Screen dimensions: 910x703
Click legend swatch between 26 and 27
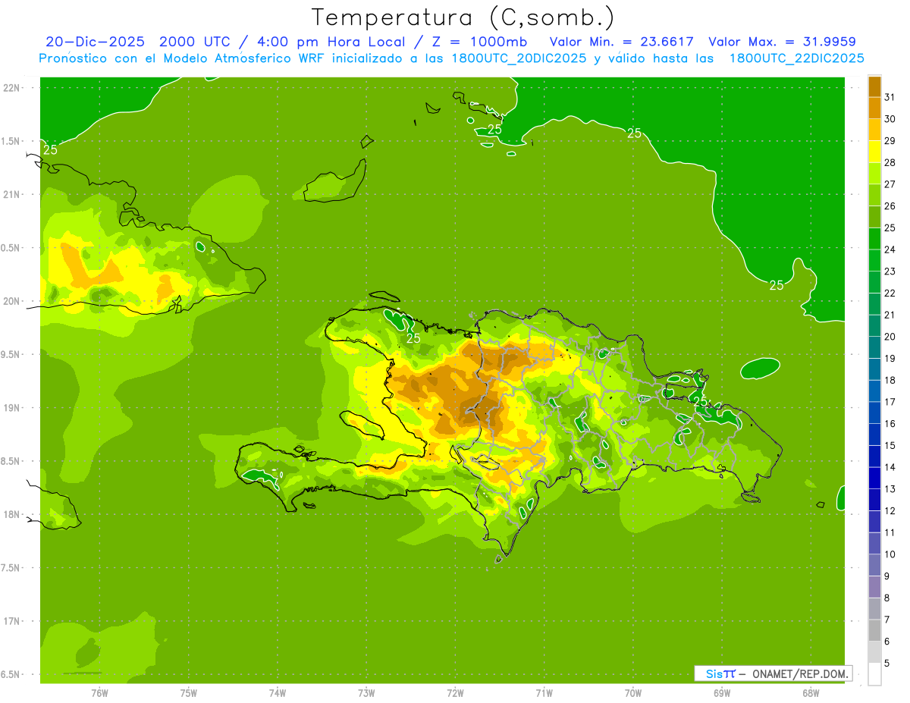(874, 195)
